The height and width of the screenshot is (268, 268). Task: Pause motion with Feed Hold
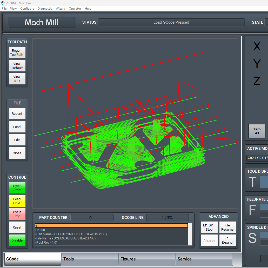[x=17, y=201]
